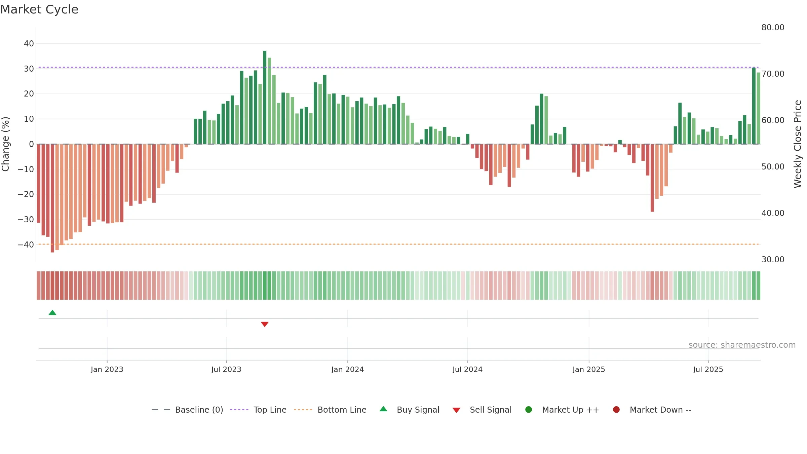Click the Market Cycle chart title
The image size is (807, 454).
pos(39,9)
